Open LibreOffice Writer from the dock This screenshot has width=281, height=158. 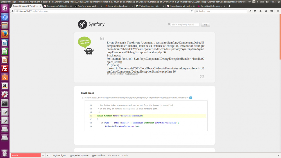click(x=5, y=43)
